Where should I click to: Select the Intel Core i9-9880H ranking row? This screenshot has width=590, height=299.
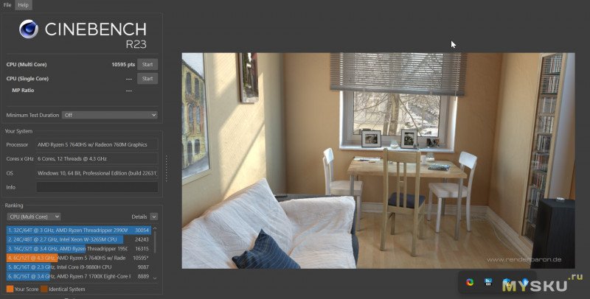click(x=79, y=267)
